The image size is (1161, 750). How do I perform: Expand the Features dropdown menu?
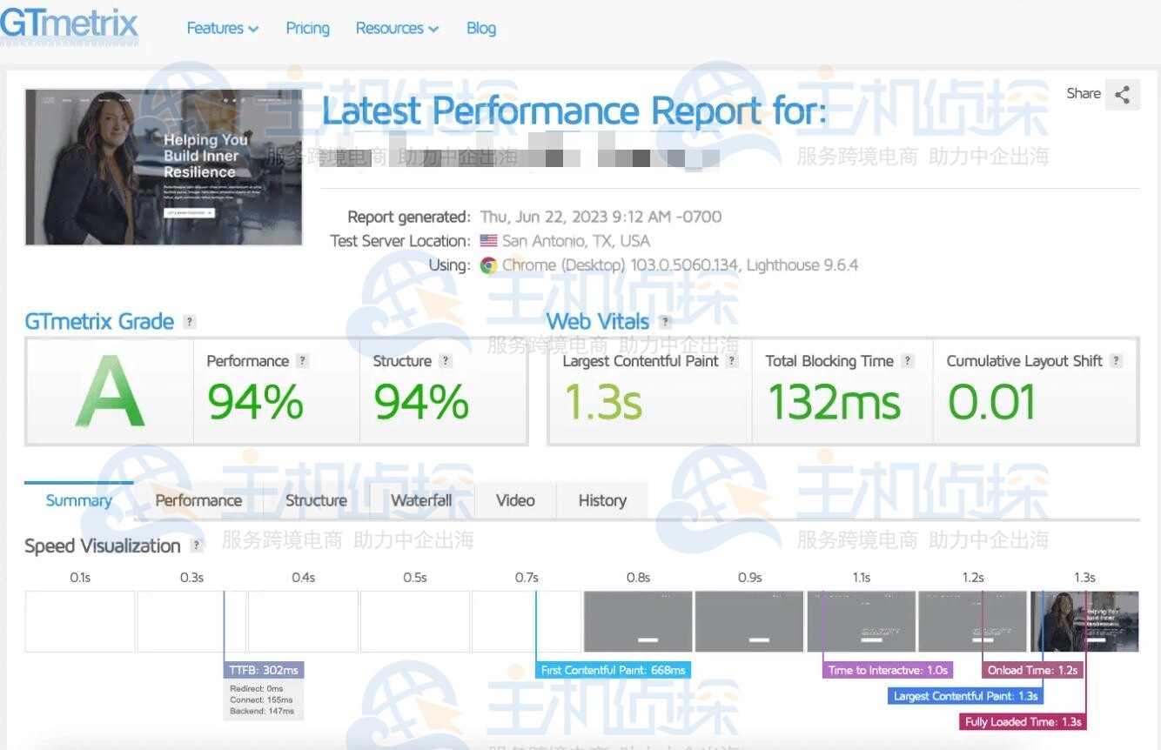coord(222,28)
